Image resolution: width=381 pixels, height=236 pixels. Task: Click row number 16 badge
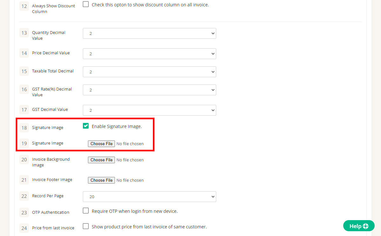[x=24, y=89]
